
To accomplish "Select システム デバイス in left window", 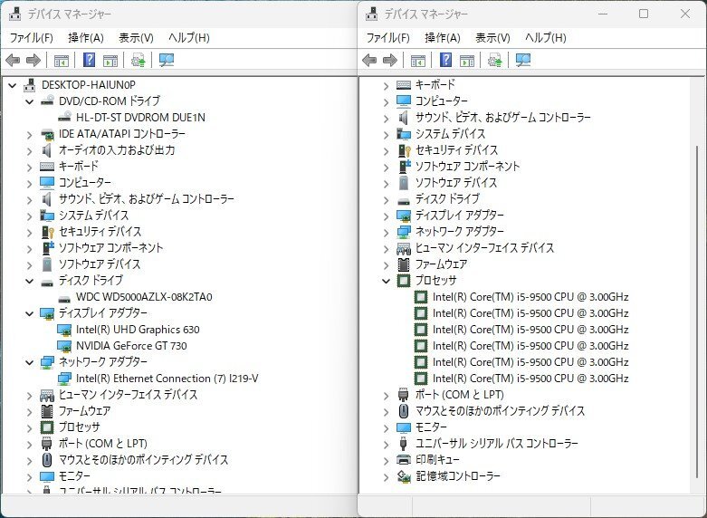I will pyautogui.click(x=94, y=216).
